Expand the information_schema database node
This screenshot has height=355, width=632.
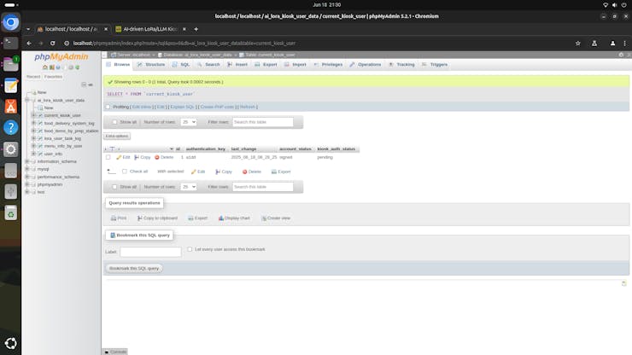pos(27,161)
